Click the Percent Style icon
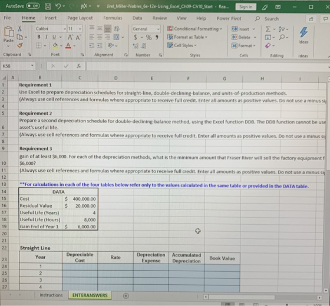The image size is (330, 306). pos(148,38)
